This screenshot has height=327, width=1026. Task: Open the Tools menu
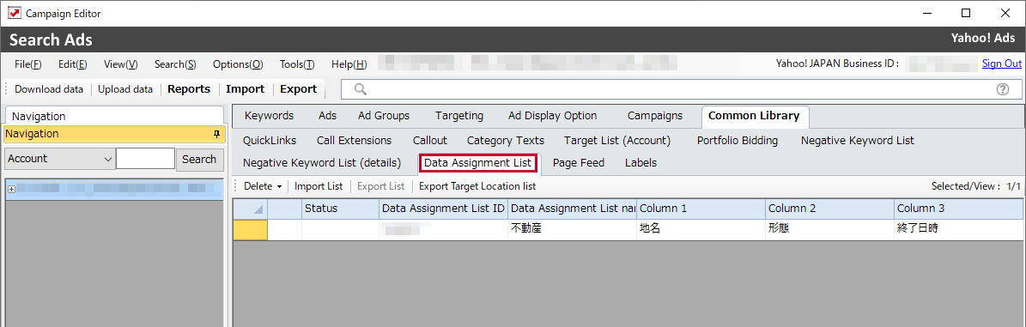pyautogui.click(x=297, y=64)
